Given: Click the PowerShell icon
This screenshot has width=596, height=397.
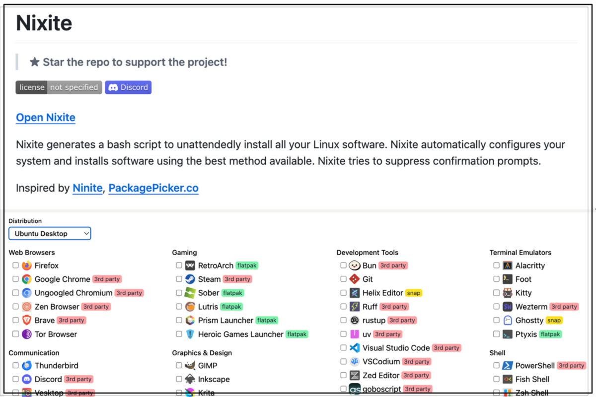Looking at the screenshot, I should 507,366.
